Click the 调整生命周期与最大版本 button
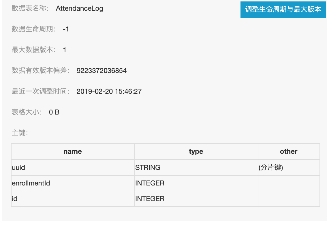The width and height of the screenshot is (327, 225). (x=283, y=10)
